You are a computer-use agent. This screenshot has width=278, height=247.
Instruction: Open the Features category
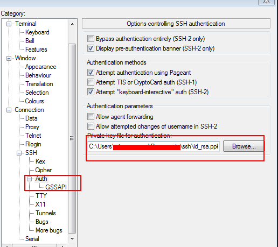[x=36, y=50]
